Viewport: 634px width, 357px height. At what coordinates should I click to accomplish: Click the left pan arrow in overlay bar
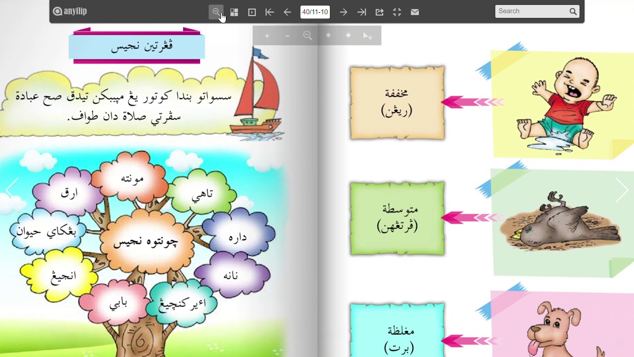click(x=328, y=36)
